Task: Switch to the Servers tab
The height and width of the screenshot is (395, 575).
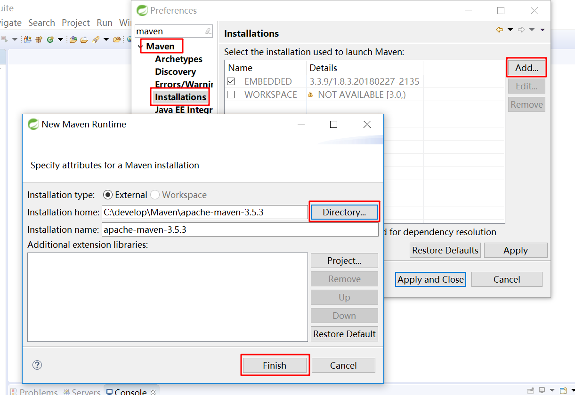Action: pos(81,392)
